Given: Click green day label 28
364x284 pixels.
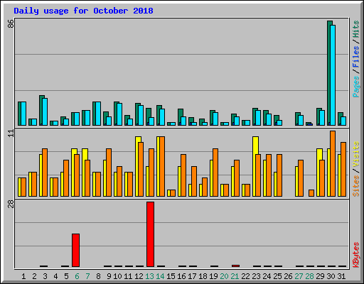Looking at the screenshot, I should [x=309, y=276].
